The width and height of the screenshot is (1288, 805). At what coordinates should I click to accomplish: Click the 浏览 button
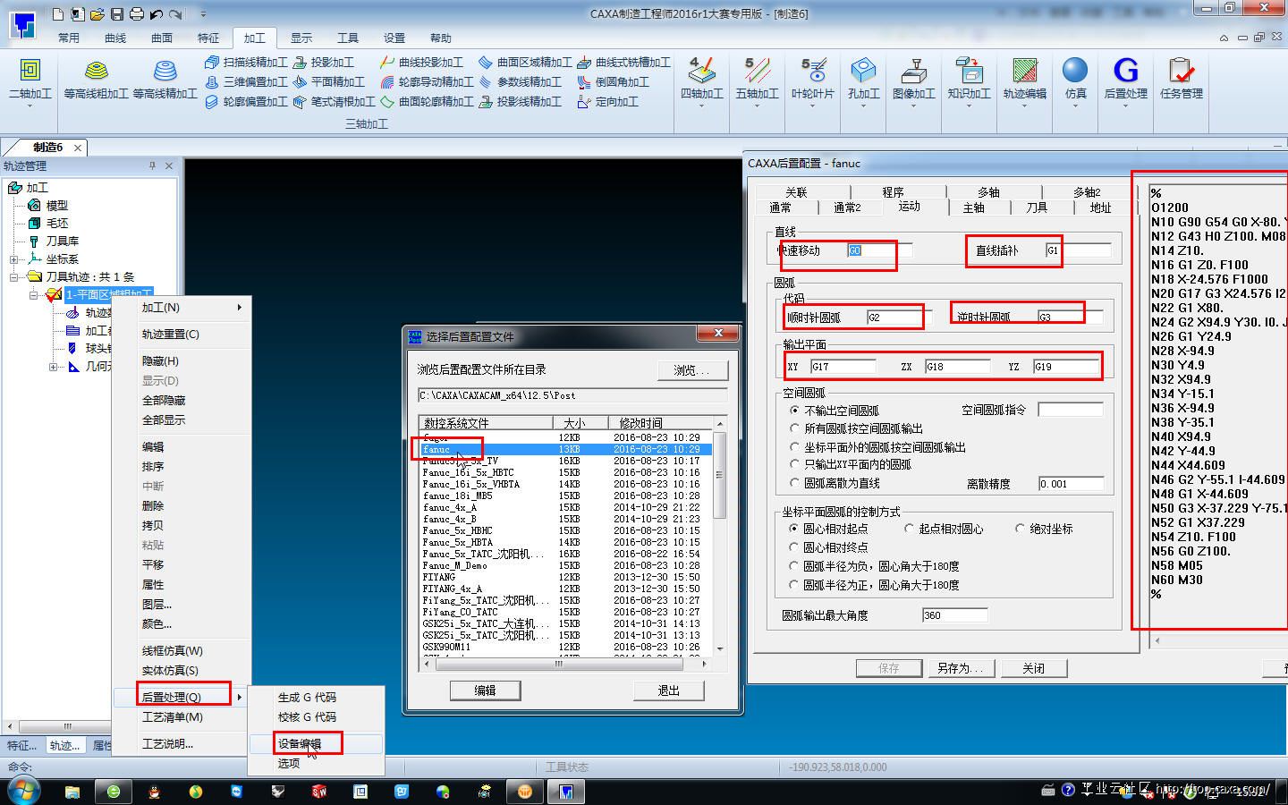point(691,370)
